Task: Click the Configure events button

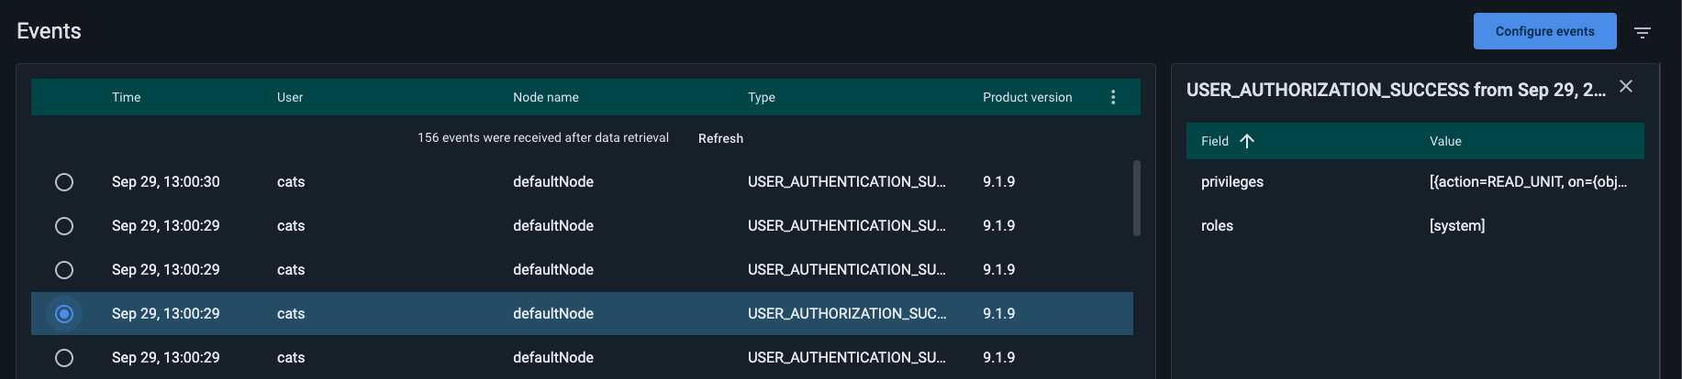Action: (x=1544, y=31)
